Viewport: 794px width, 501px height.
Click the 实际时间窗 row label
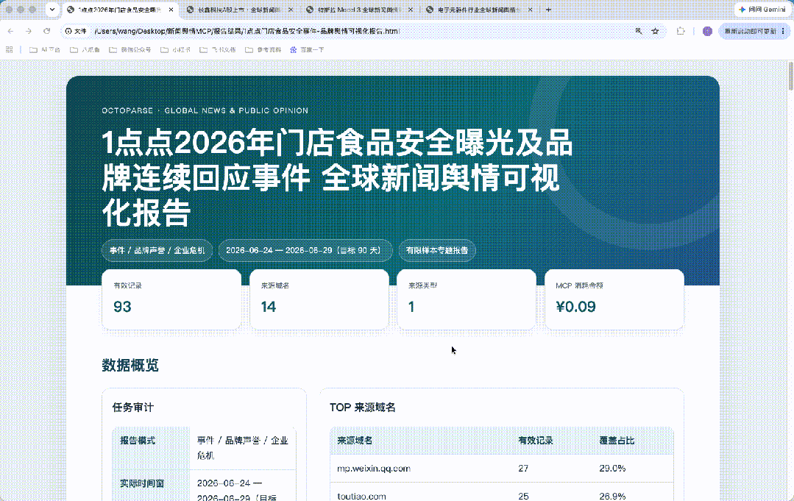pyautogui.click(x=142, y=484)
